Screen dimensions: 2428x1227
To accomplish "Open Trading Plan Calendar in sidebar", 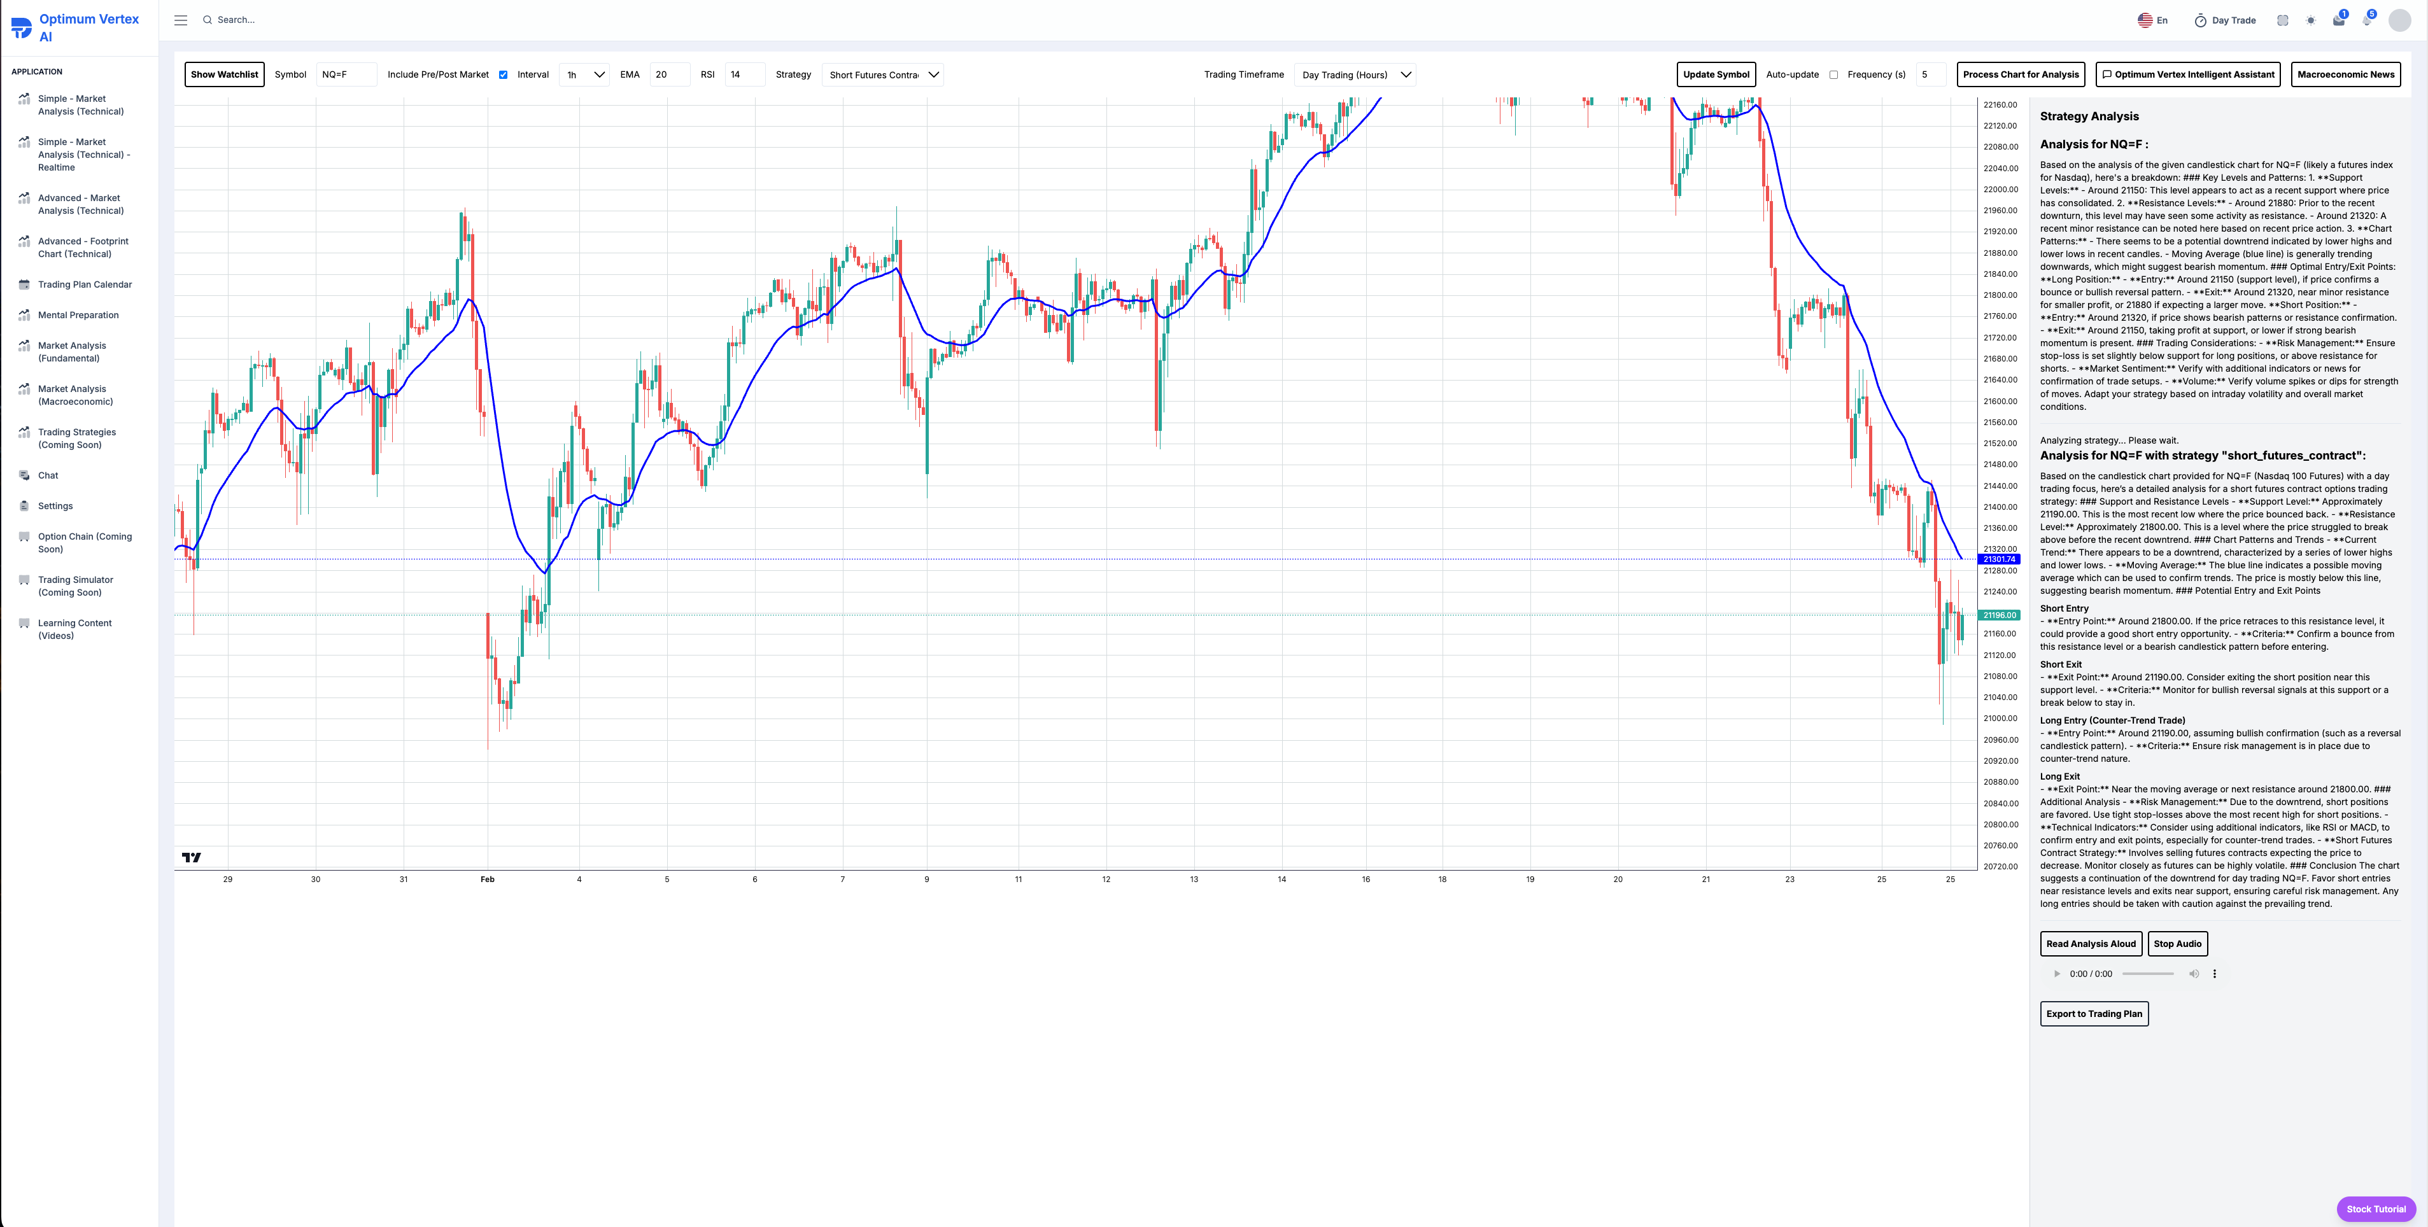I will 85,284.
